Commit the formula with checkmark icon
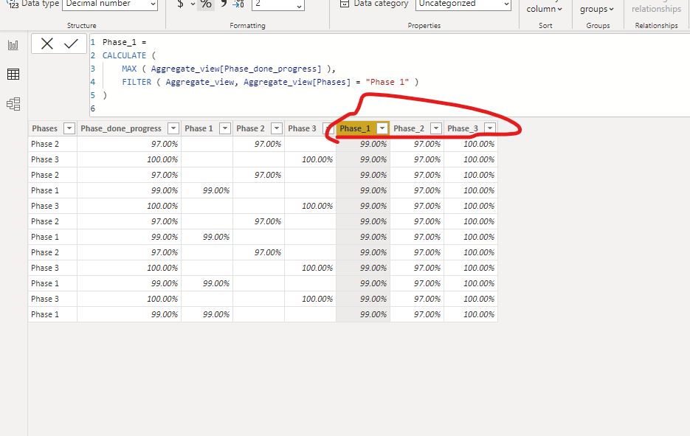 click(71, 44)
